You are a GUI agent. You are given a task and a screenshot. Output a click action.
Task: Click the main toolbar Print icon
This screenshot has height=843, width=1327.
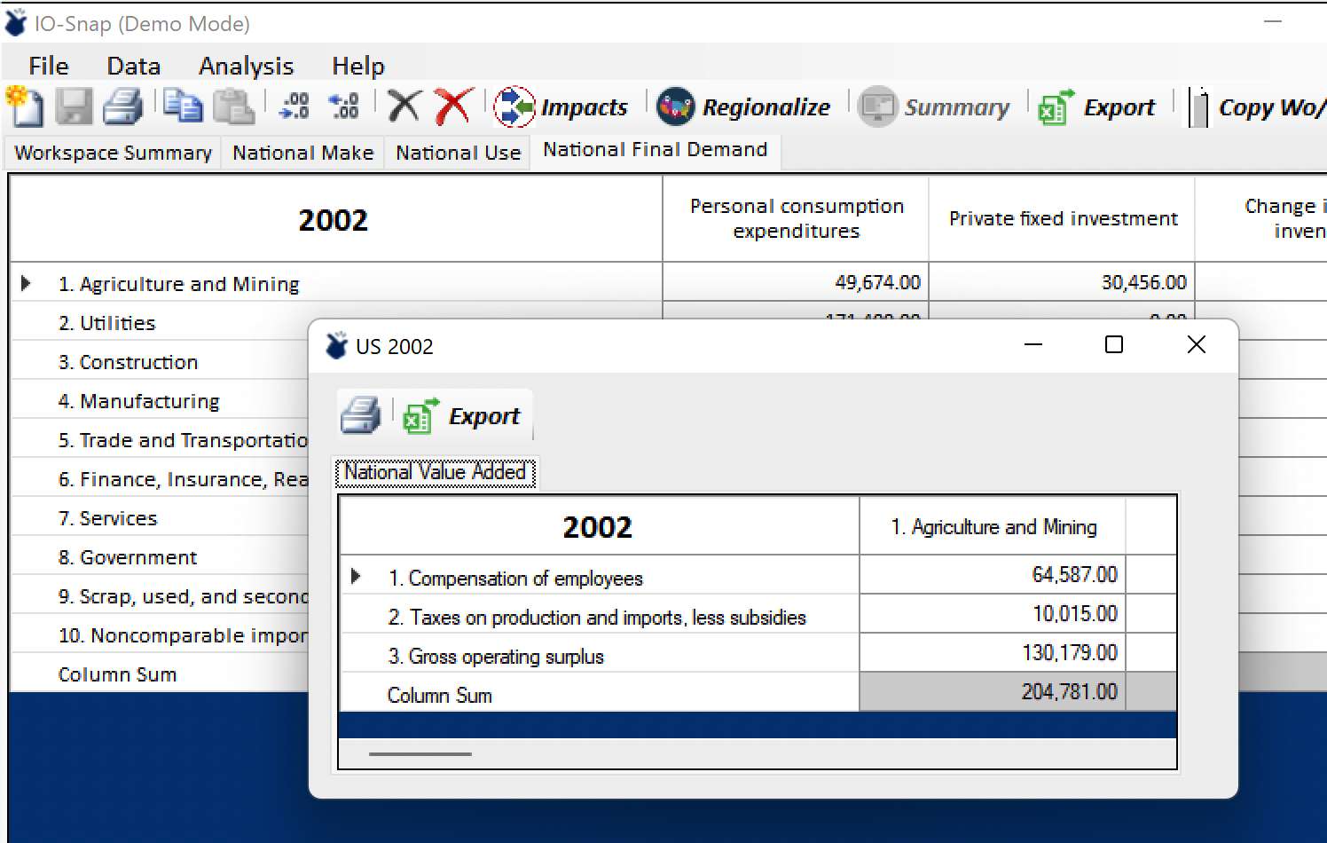pos(122,107)
